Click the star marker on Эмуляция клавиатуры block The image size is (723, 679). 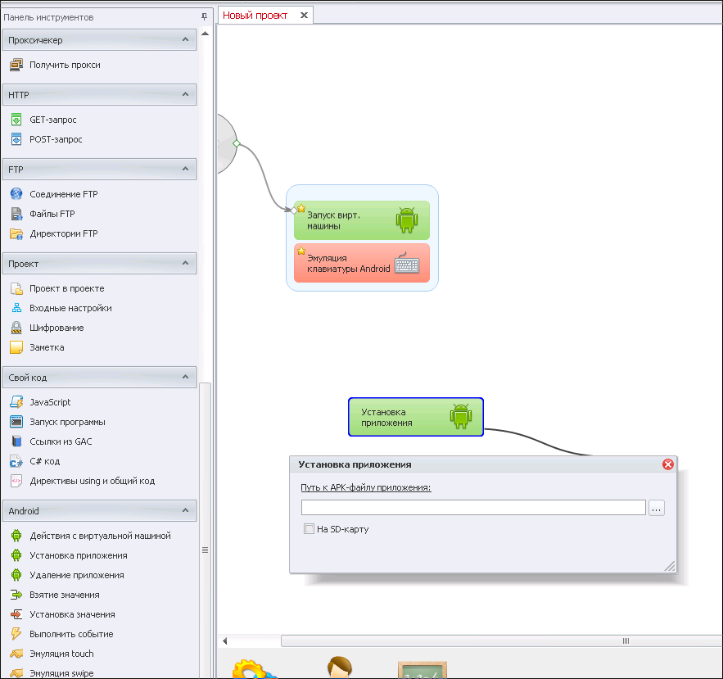click(x=301, y=251)
